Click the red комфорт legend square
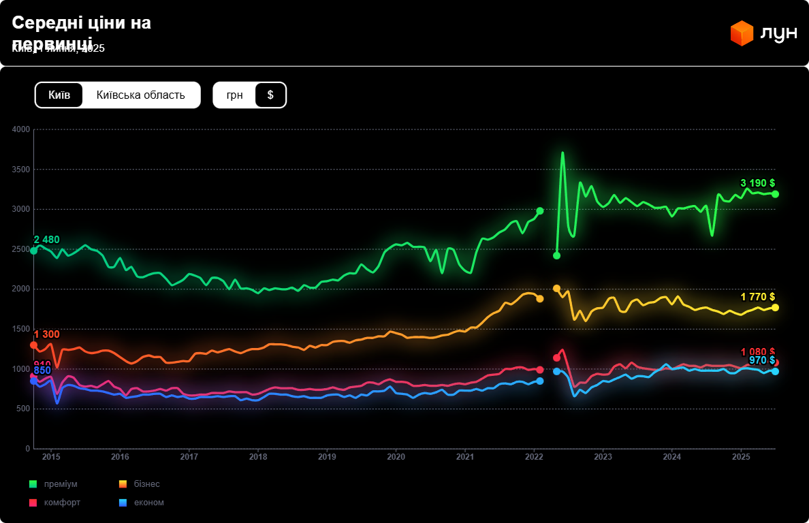This screenshot has height=523, width=809. coord(33,503)
